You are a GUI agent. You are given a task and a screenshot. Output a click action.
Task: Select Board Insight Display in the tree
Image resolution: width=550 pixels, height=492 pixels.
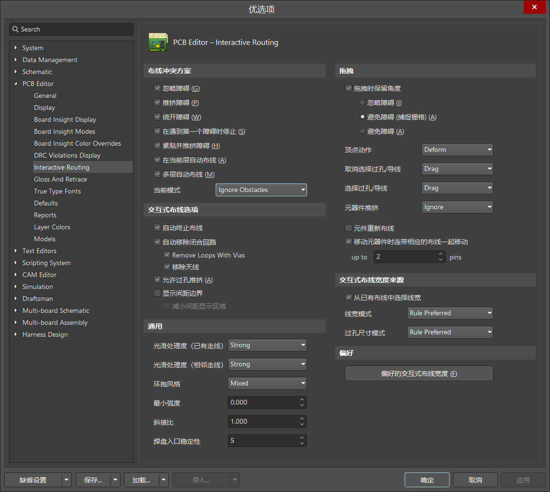tap(65, 119)
